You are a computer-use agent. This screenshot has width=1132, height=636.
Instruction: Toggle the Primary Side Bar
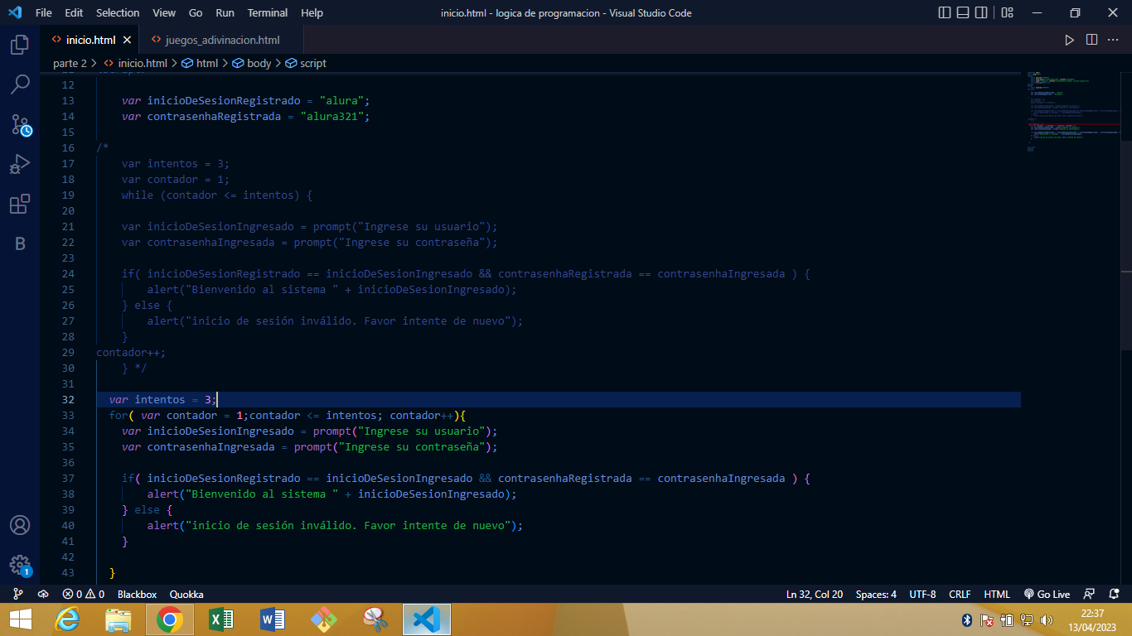click(945, 12)
